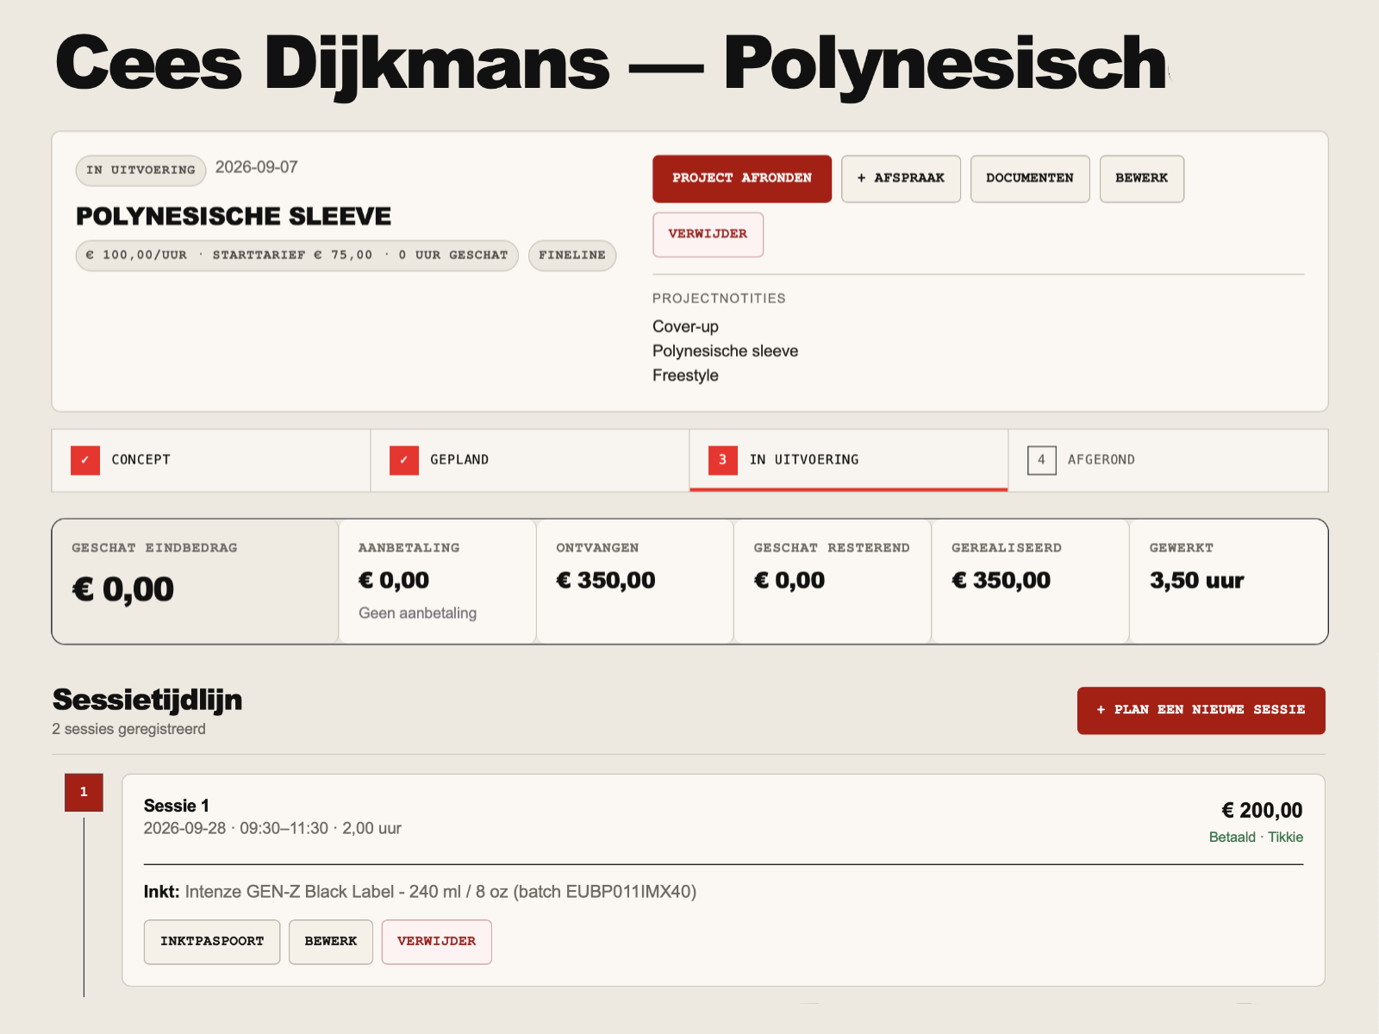Screen dimensions: 1379x1034
Task: Click the Cover-up note line
Action: click(685, 327)
